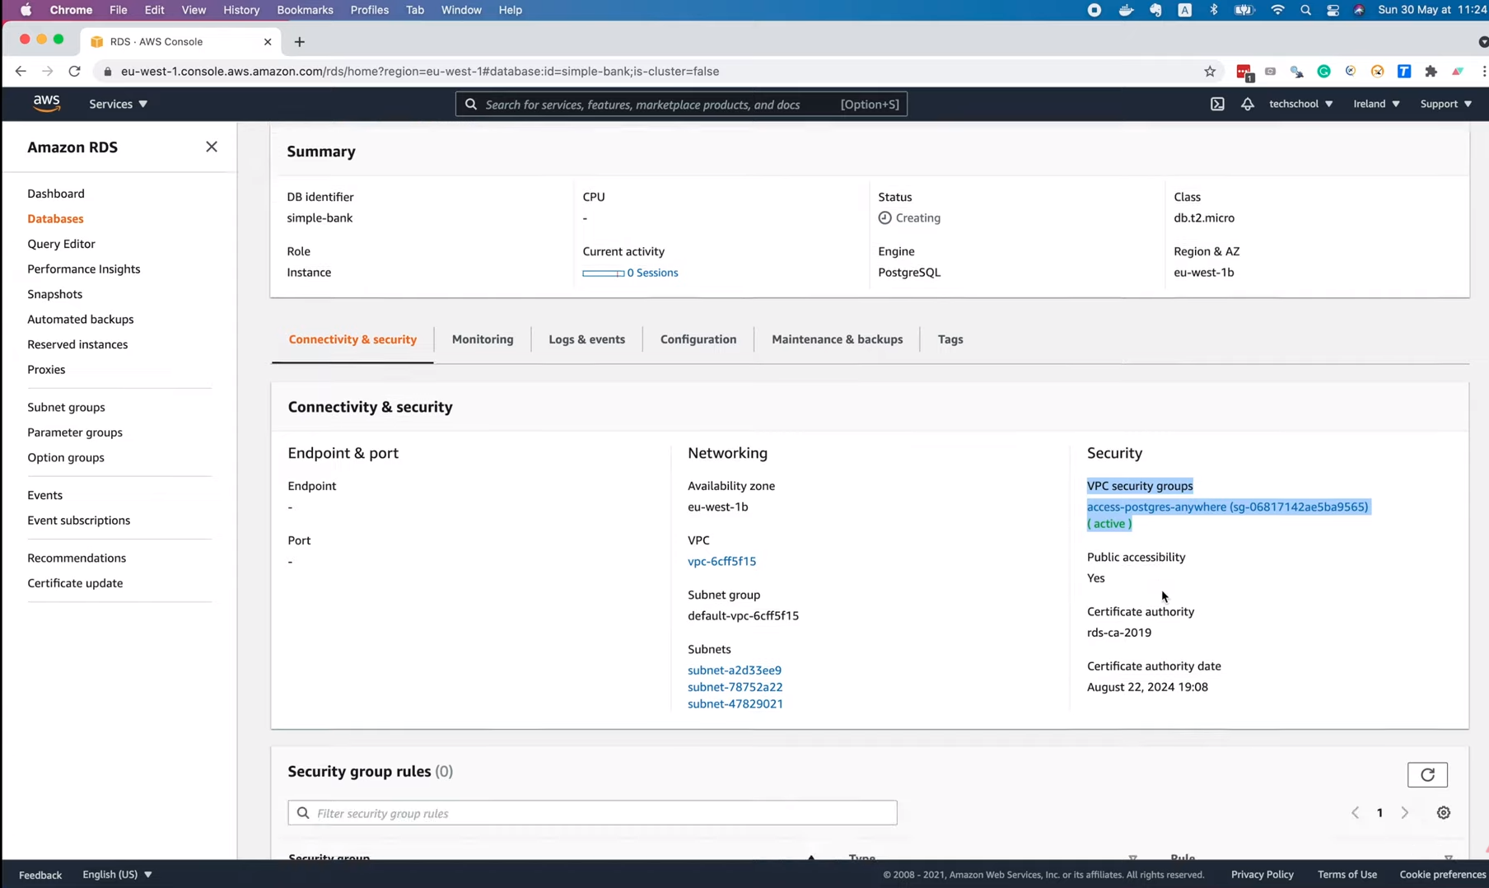Open Performance Insights in sidebar

pos(84,269)
